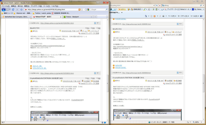206x125 pixels.
Task: Open the Firefox 表示(V) menu
Action: click(x=20, y=6)
